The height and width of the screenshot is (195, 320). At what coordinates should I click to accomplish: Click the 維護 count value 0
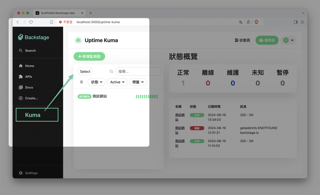point(233,83)
